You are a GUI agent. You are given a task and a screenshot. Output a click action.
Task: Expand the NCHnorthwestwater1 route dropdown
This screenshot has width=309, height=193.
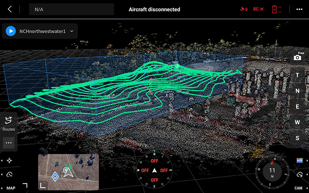72,31
